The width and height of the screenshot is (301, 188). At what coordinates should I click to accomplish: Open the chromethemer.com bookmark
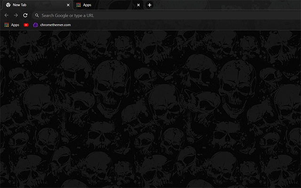(x=52, y=25)
